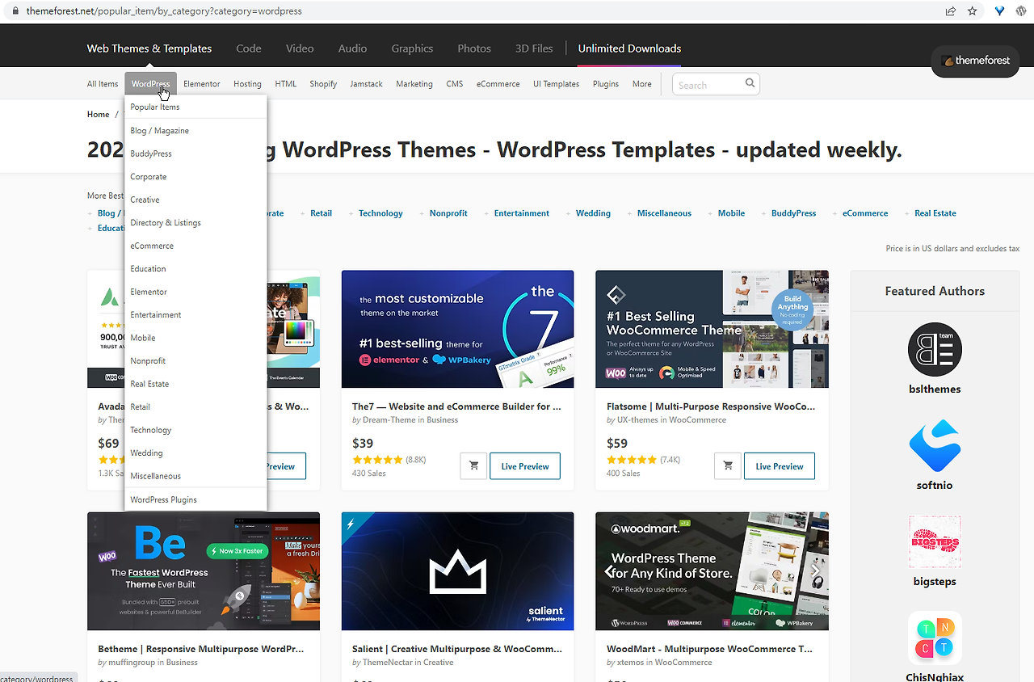The image size is (1034, 682).
Task: Open the WordPress category menu
Action: coord(150,84)
